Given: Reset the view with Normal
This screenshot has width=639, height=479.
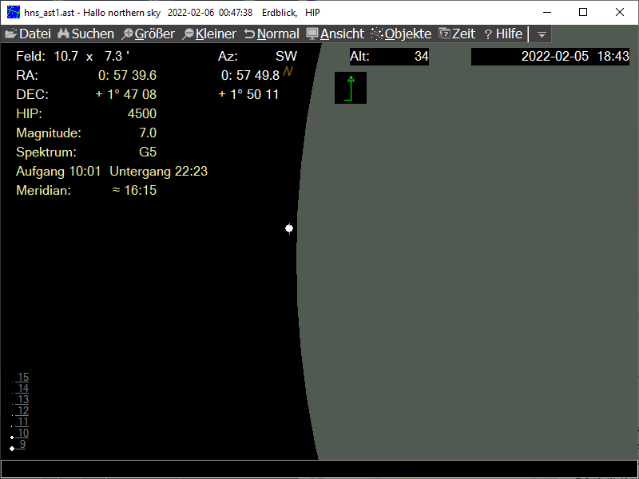Looking at the screenshot, I should coord(272,34).
